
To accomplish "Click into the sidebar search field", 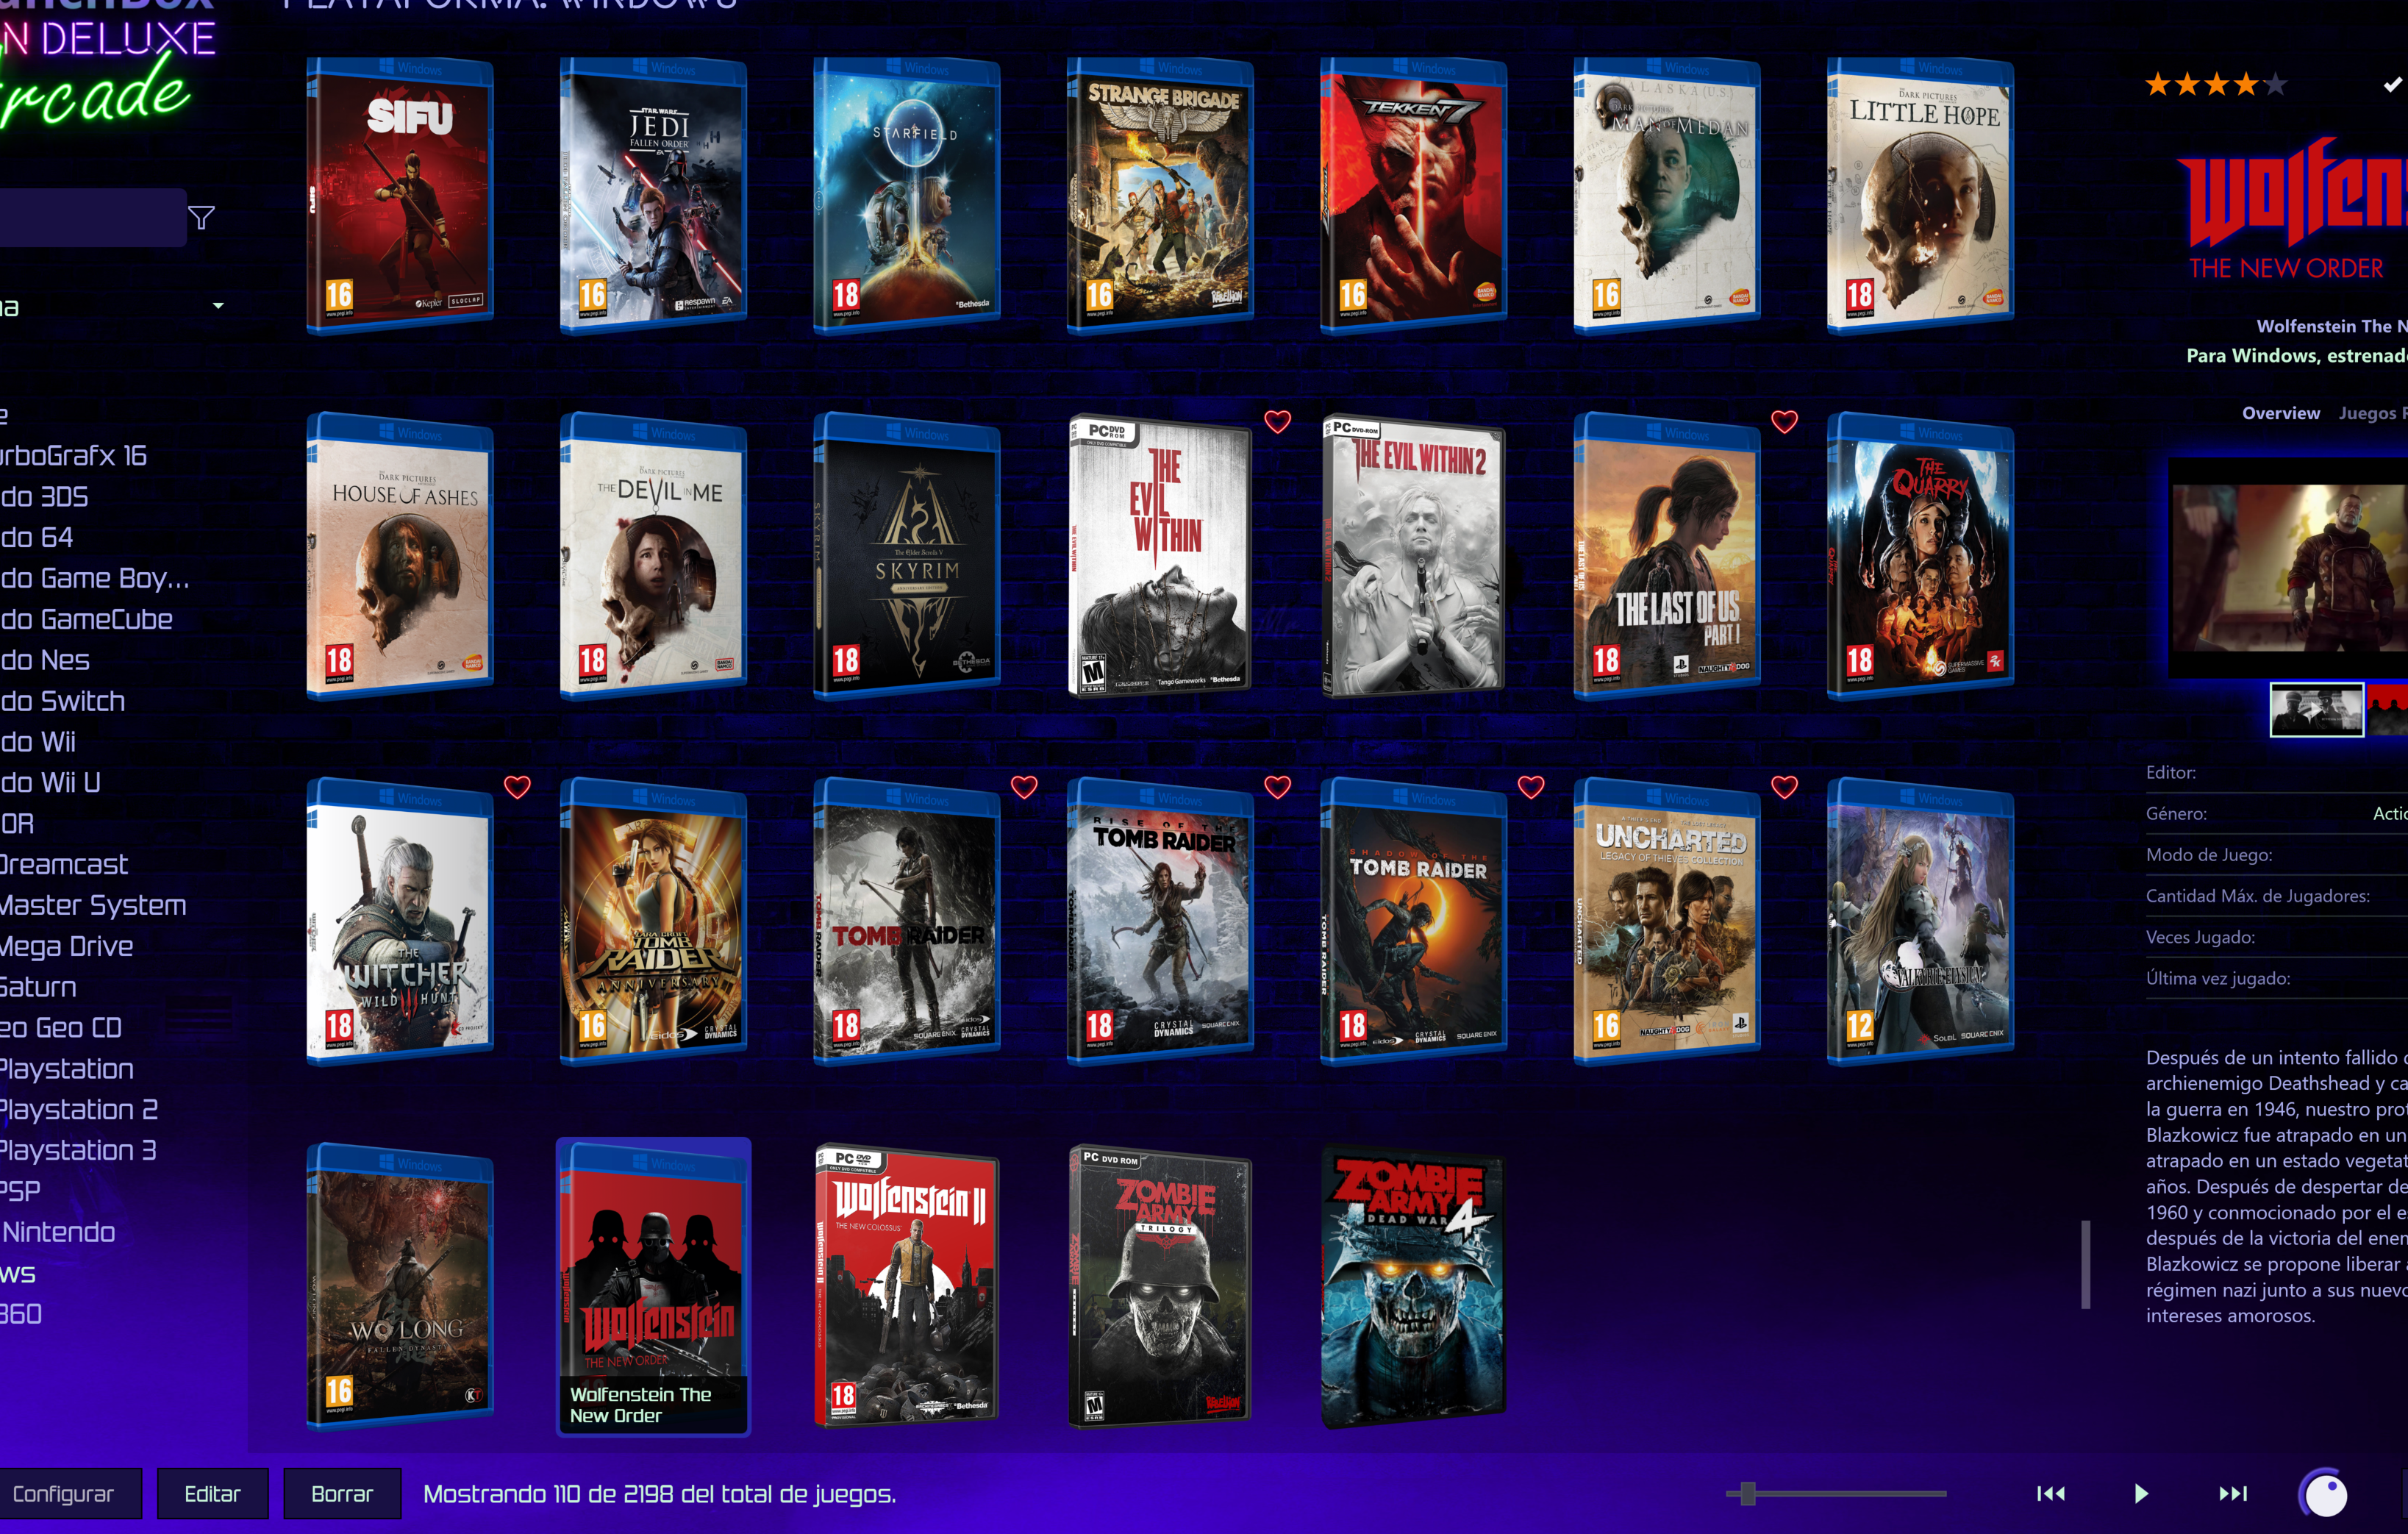I will tap(92, 217).
